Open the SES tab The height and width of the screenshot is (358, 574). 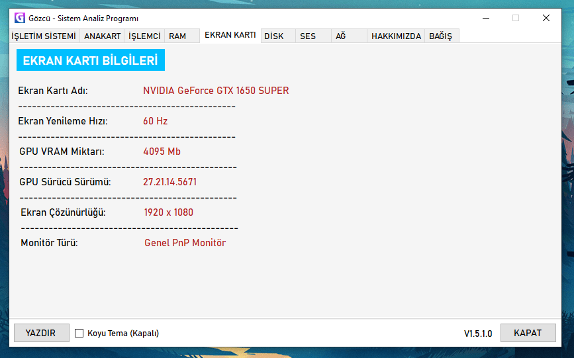coord(313,36)
